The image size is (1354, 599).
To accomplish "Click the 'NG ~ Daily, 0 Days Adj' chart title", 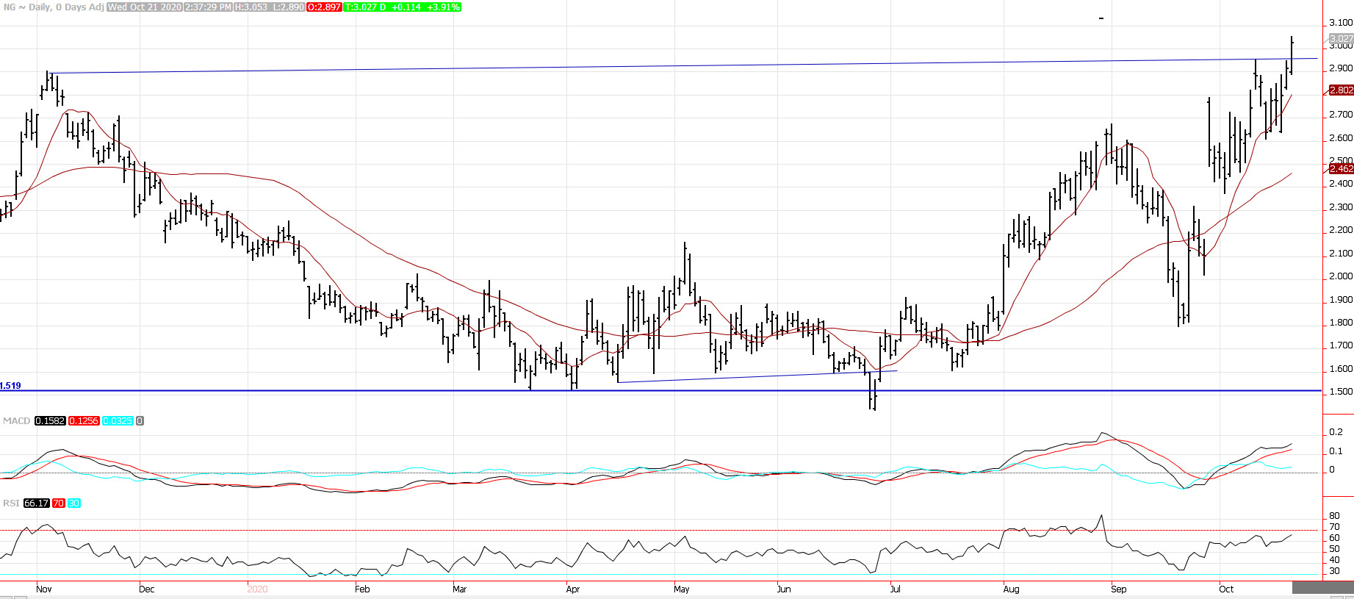I will click(53, 7).
